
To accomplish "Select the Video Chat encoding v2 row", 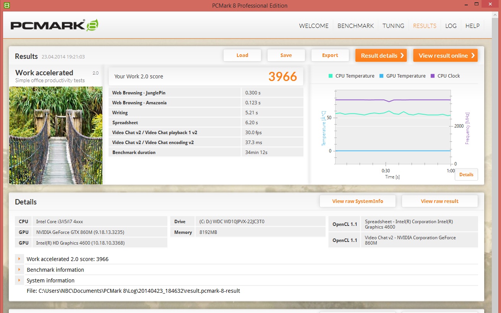I will (x=206, y=142).
